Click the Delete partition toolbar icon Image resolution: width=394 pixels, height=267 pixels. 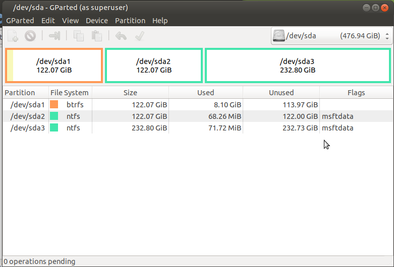coord(30,36)
